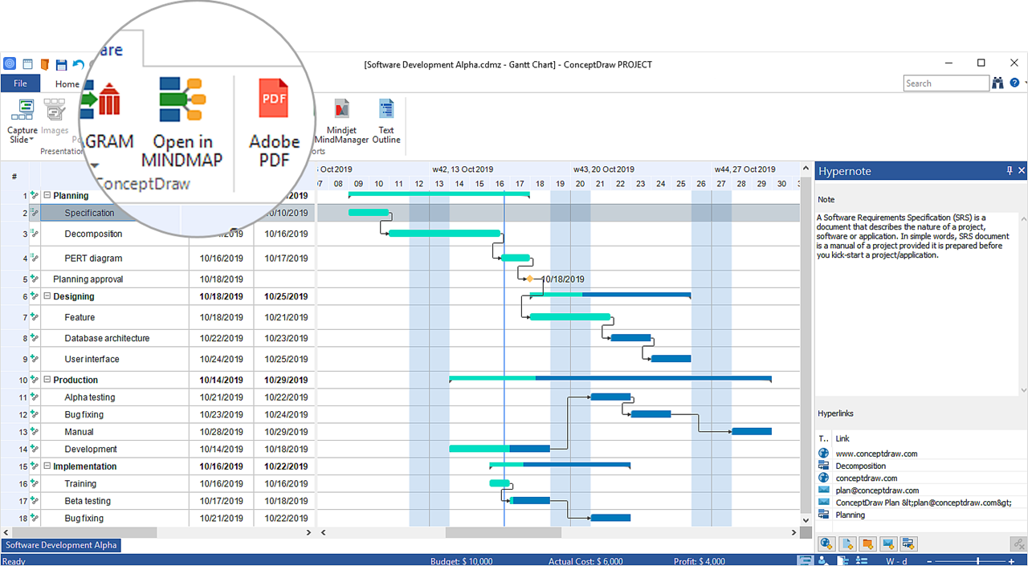Collapse the Designing task group
Viewport: 1028px width, 566px height.
click(x=47, y=296)
